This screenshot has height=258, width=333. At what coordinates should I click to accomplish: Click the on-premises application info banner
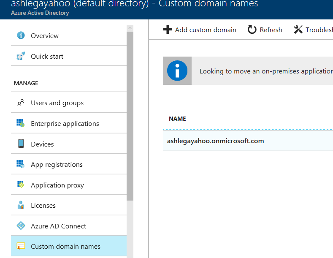[x=262, y=71]
